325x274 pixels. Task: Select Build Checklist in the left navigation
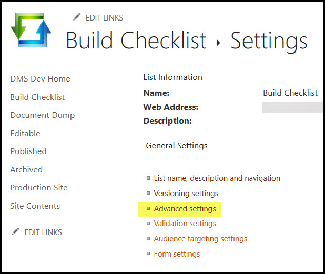pos(37,97)
